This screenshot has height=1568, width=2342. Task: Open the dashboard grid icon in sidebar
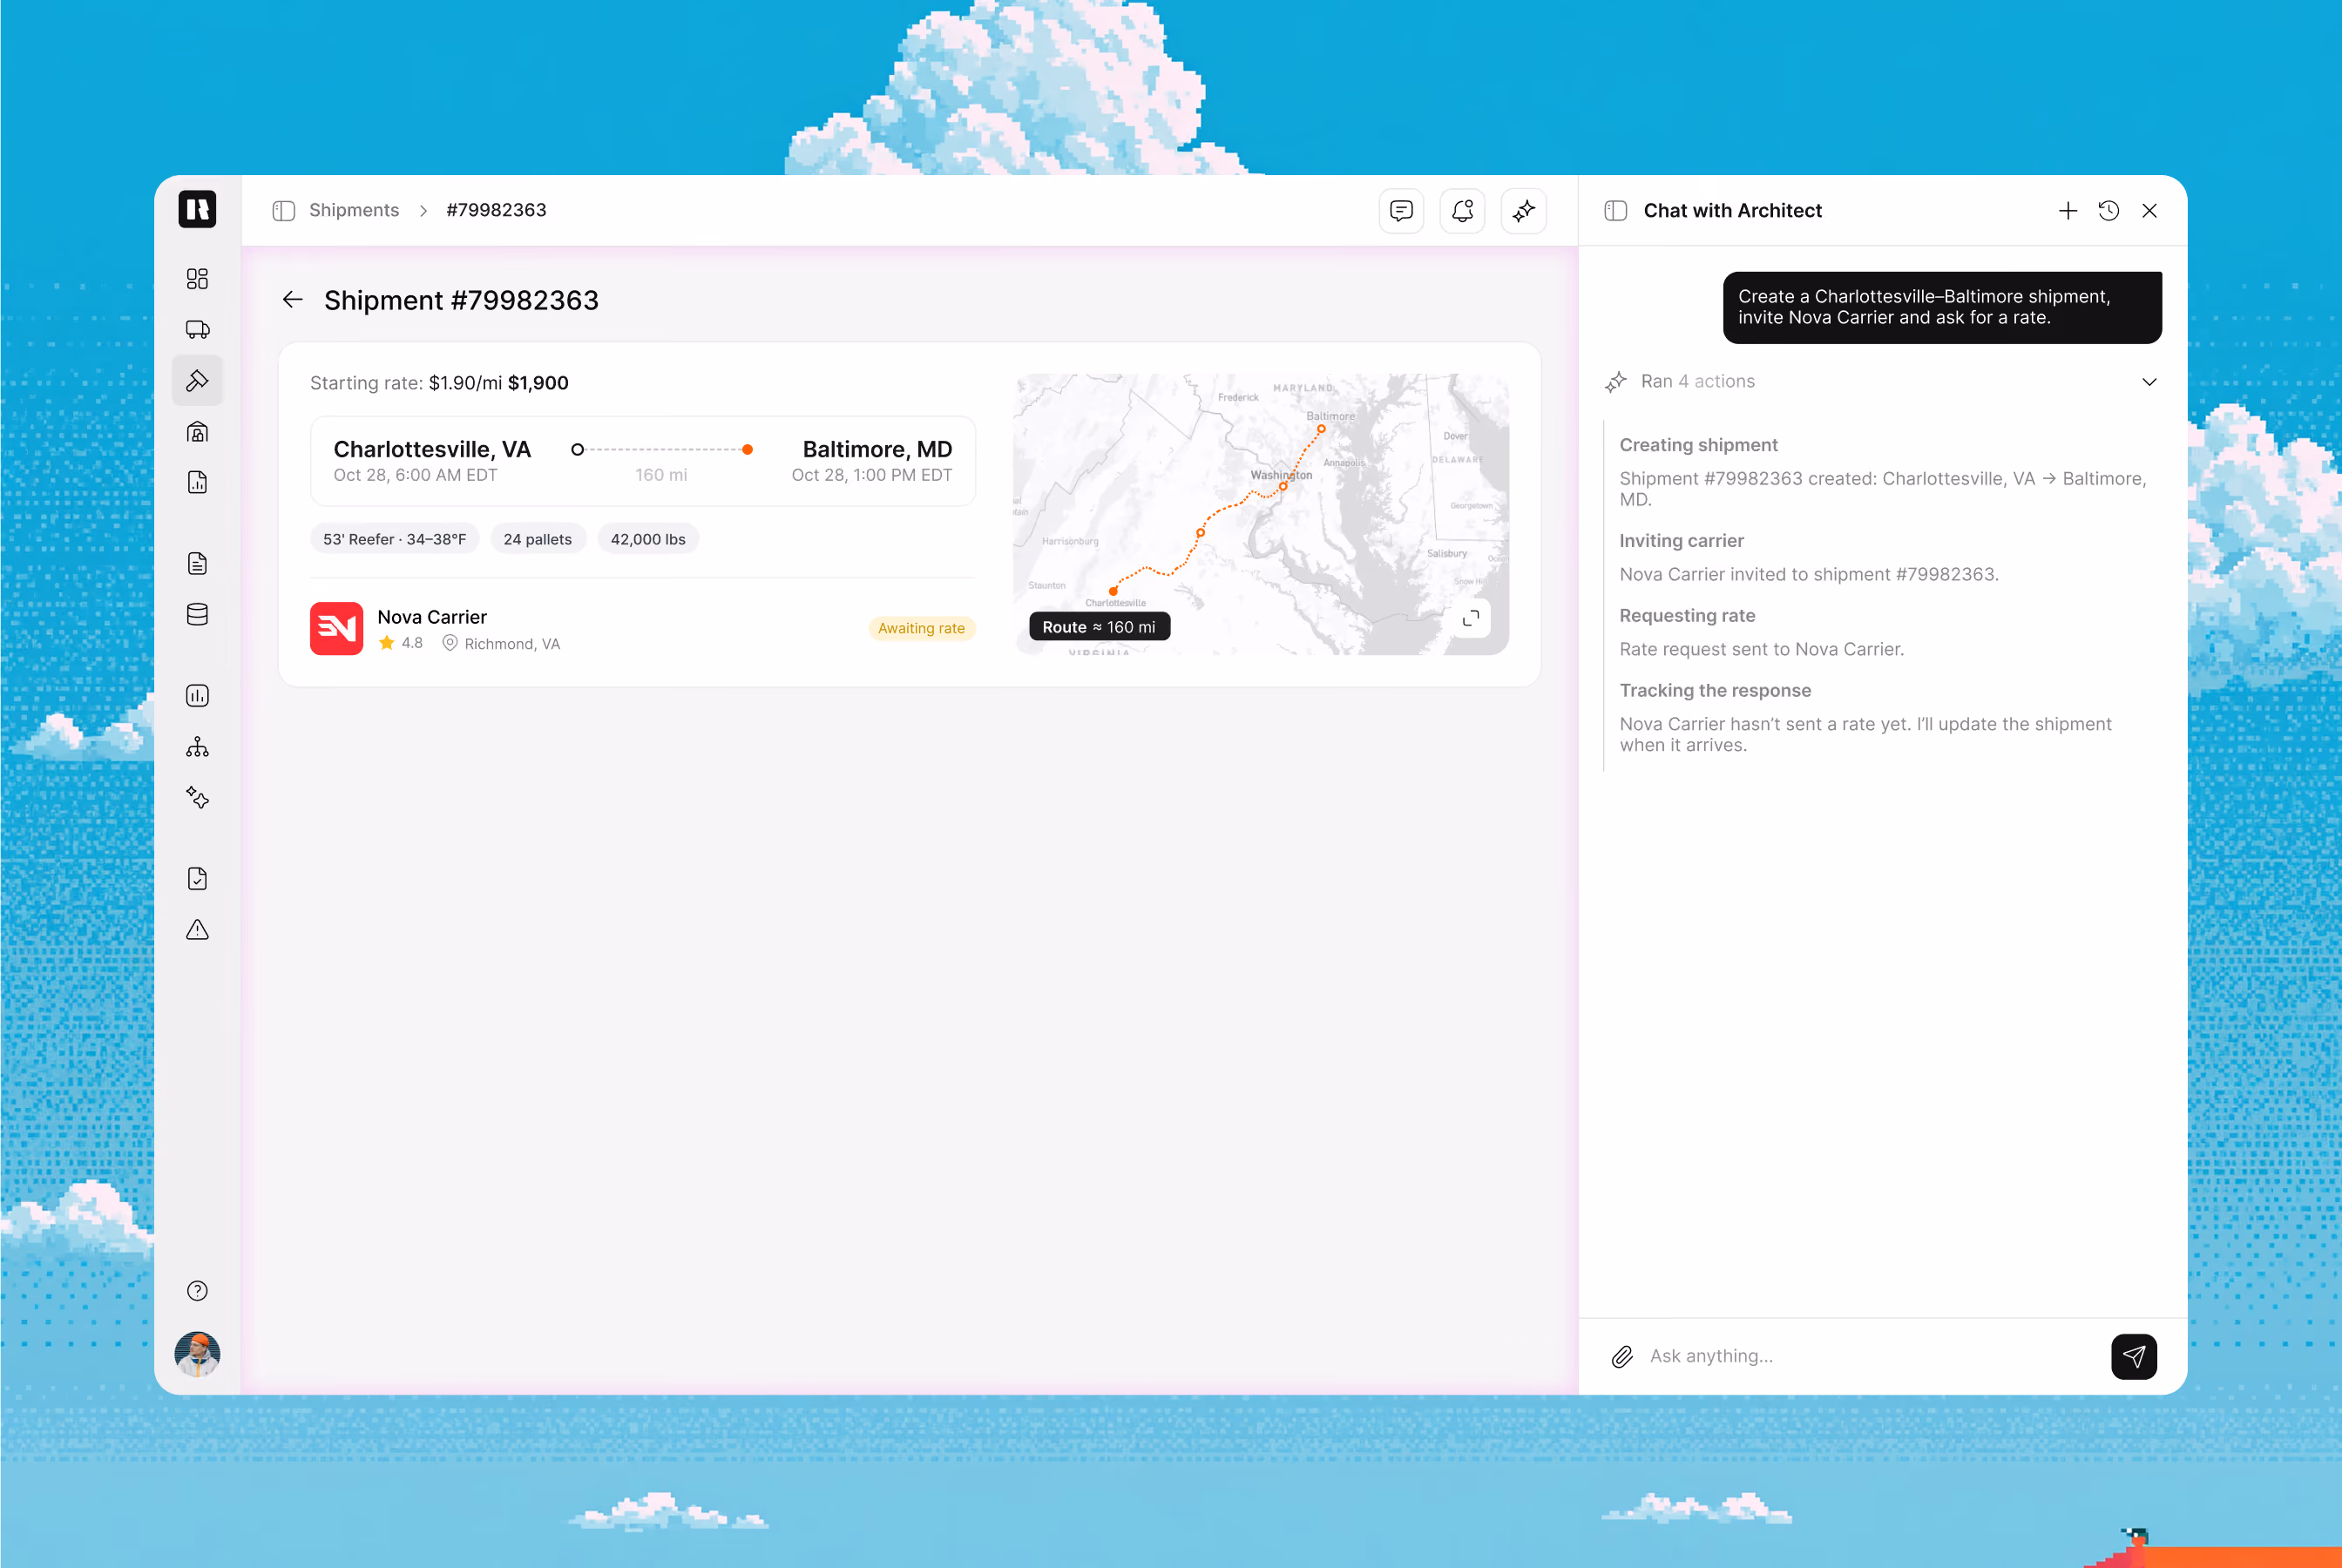(197, 279)
